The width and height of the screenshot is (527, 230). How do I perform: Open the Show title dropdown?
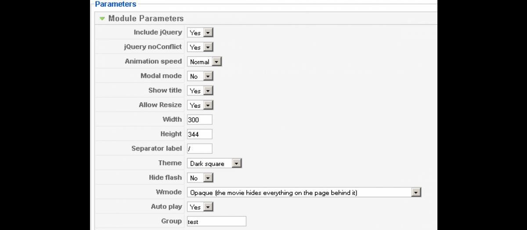pyautogui.click(x=200, y=91)
